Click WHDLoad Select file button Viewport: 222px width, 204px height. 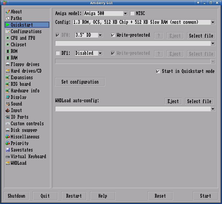pyautogui.click(x=199, y=101)
